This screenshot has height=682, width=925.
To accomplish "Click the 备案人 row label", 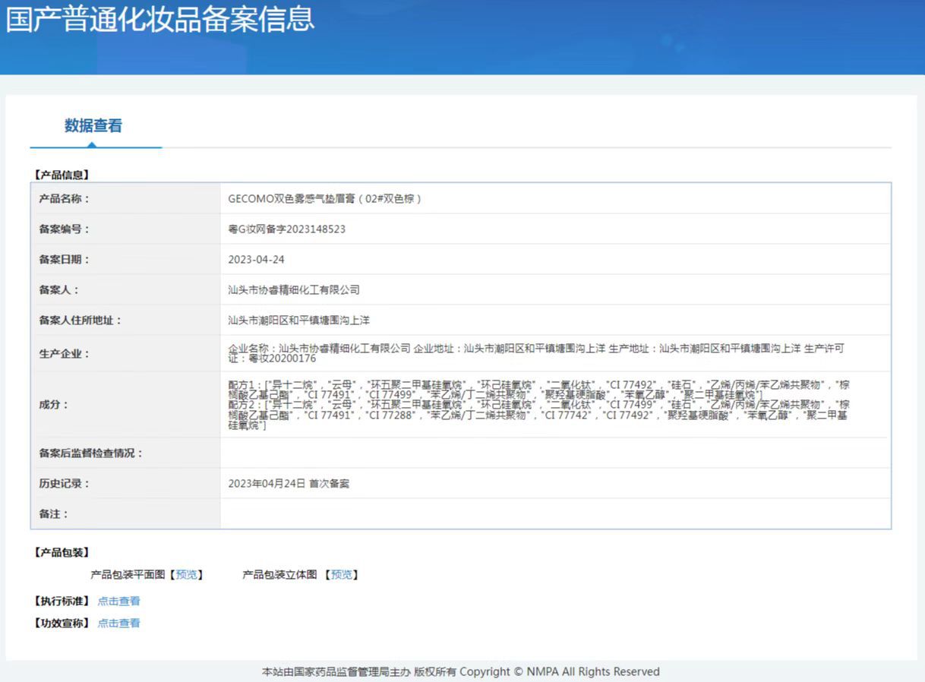I will tap(58, 289).
